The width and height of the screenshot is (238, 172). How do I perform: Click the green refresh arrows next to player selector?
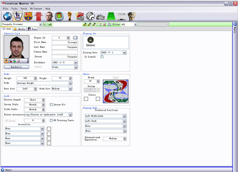click(44, 24)
